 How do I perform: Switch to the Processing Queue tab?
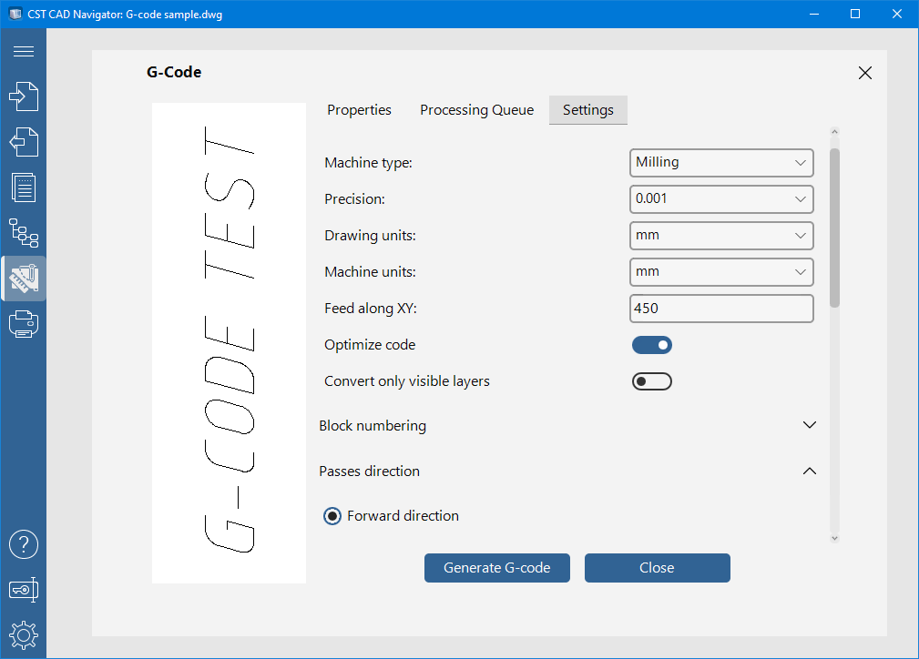(476, 110)
